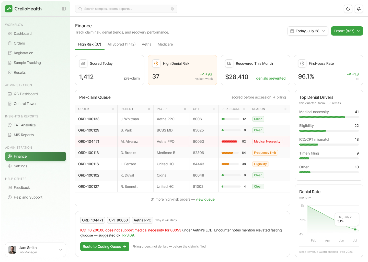Open Sample Tracking page
Viewport: 368px width, 262px height.
click(36, 63)
